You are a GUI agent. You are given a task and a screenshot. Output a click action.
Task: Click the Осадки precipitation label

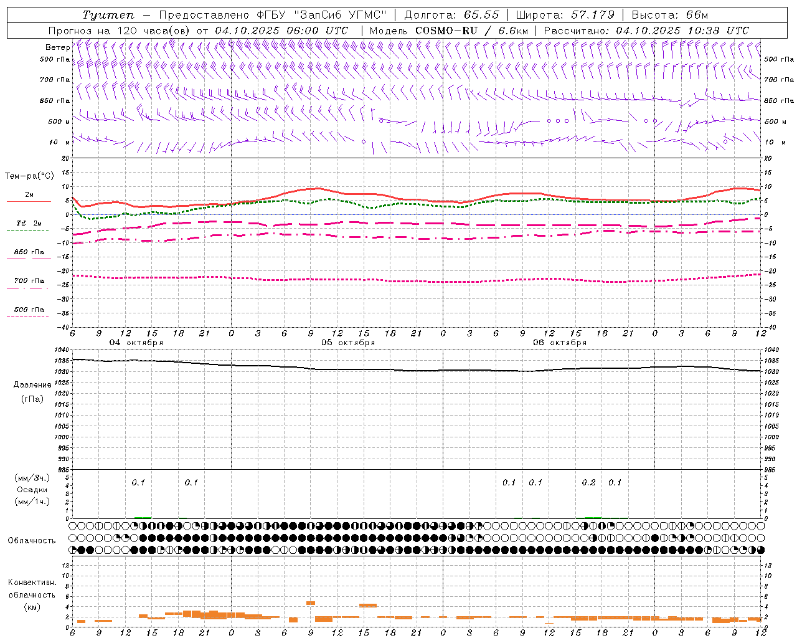point(32,490)
